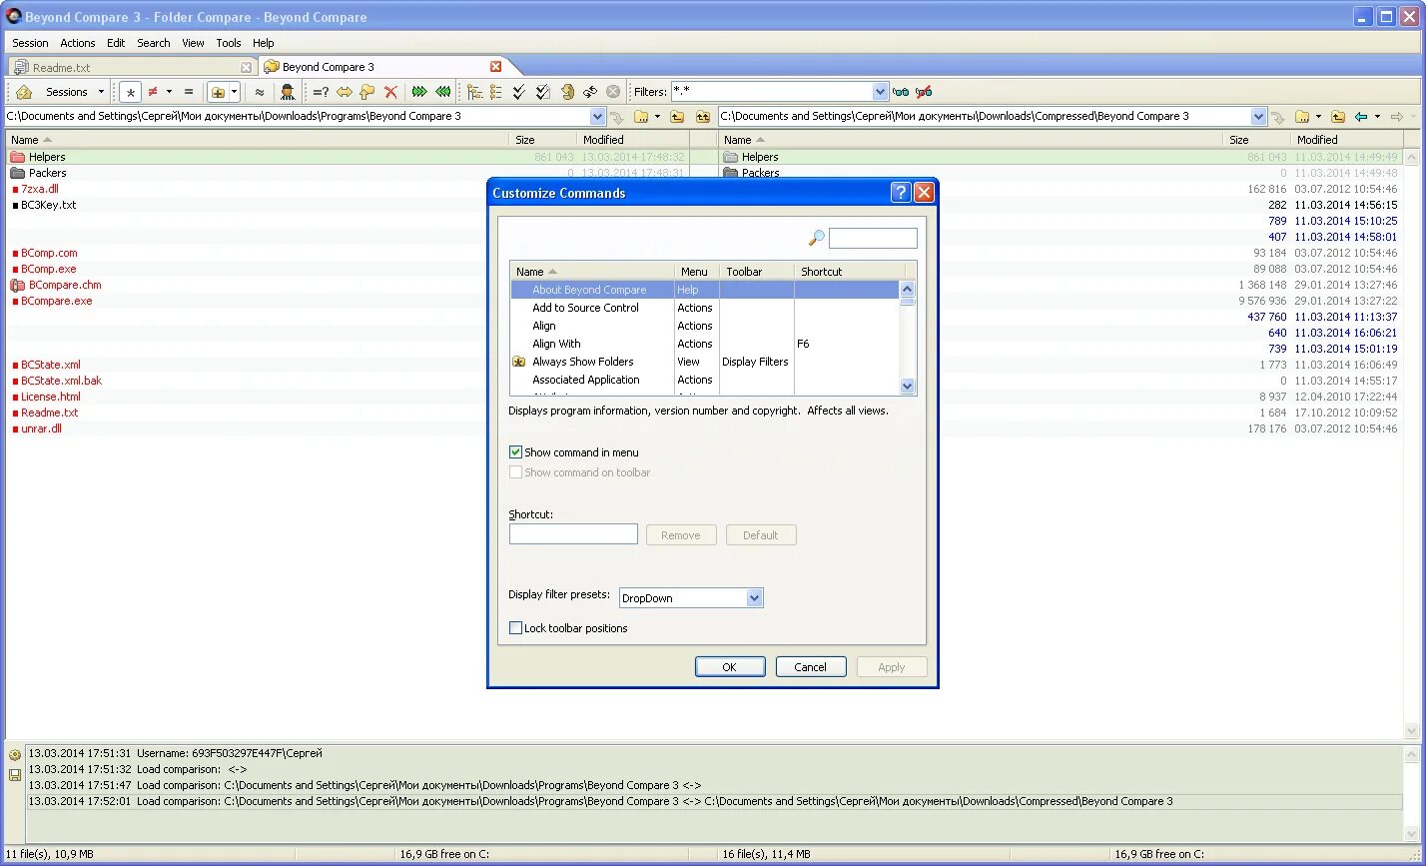Open always show folders dropdown arrow
Screen dimensions: 1426x866
pos(235,92)
